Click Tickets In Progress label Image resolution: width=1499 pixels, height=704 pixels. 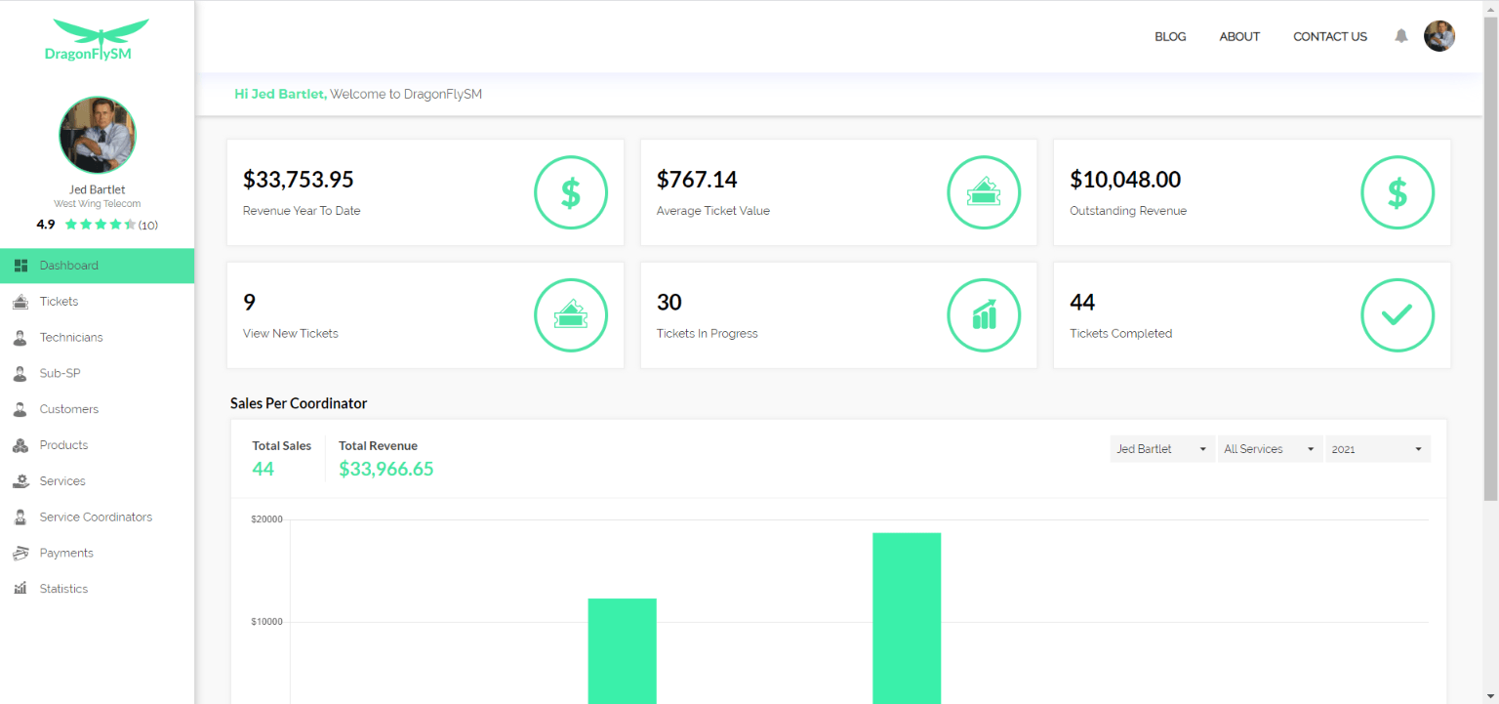coord(708,333)
